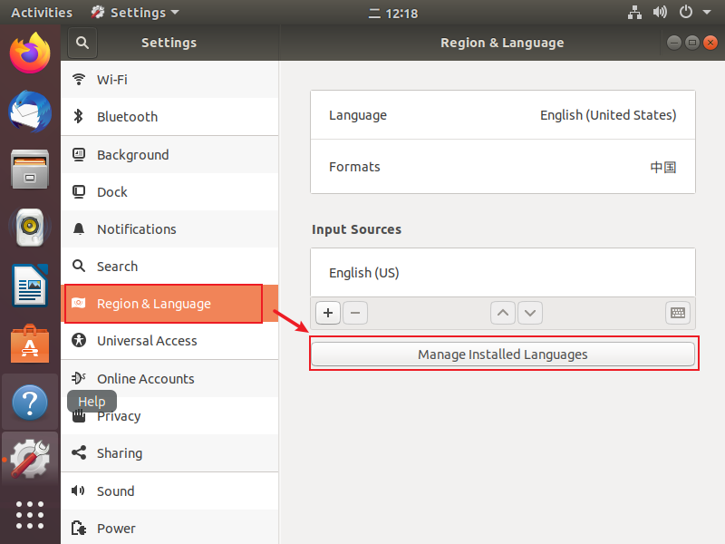
Task: Minimize the Settings window
Action: pos(673,43)
